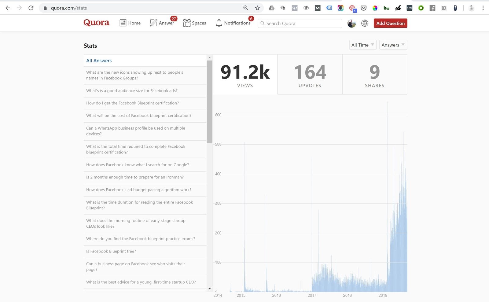Open 'Can a business page on Facebook see' question
The image size is (489, 302).
click(145, 267)
